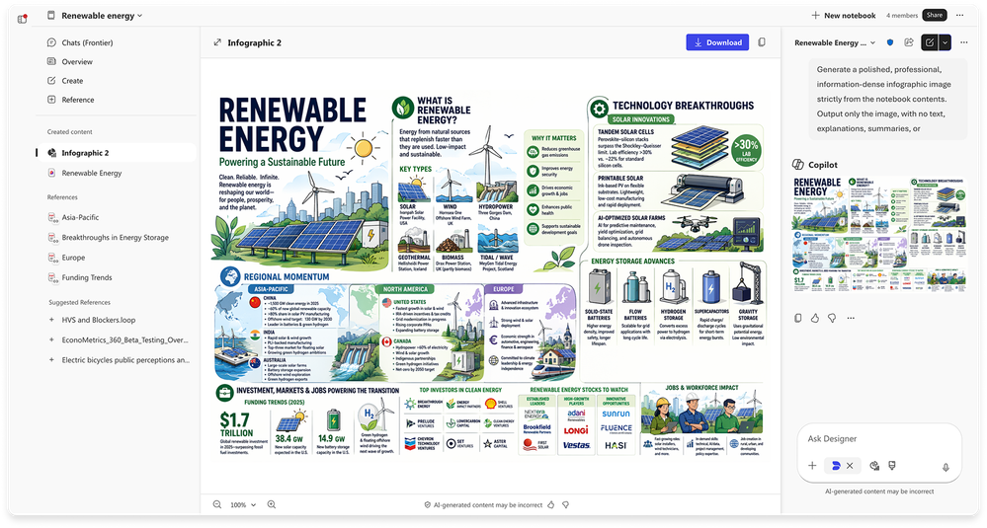
Task: Click the brush tool icon in chat box
Action: click(x=892, y=466)
